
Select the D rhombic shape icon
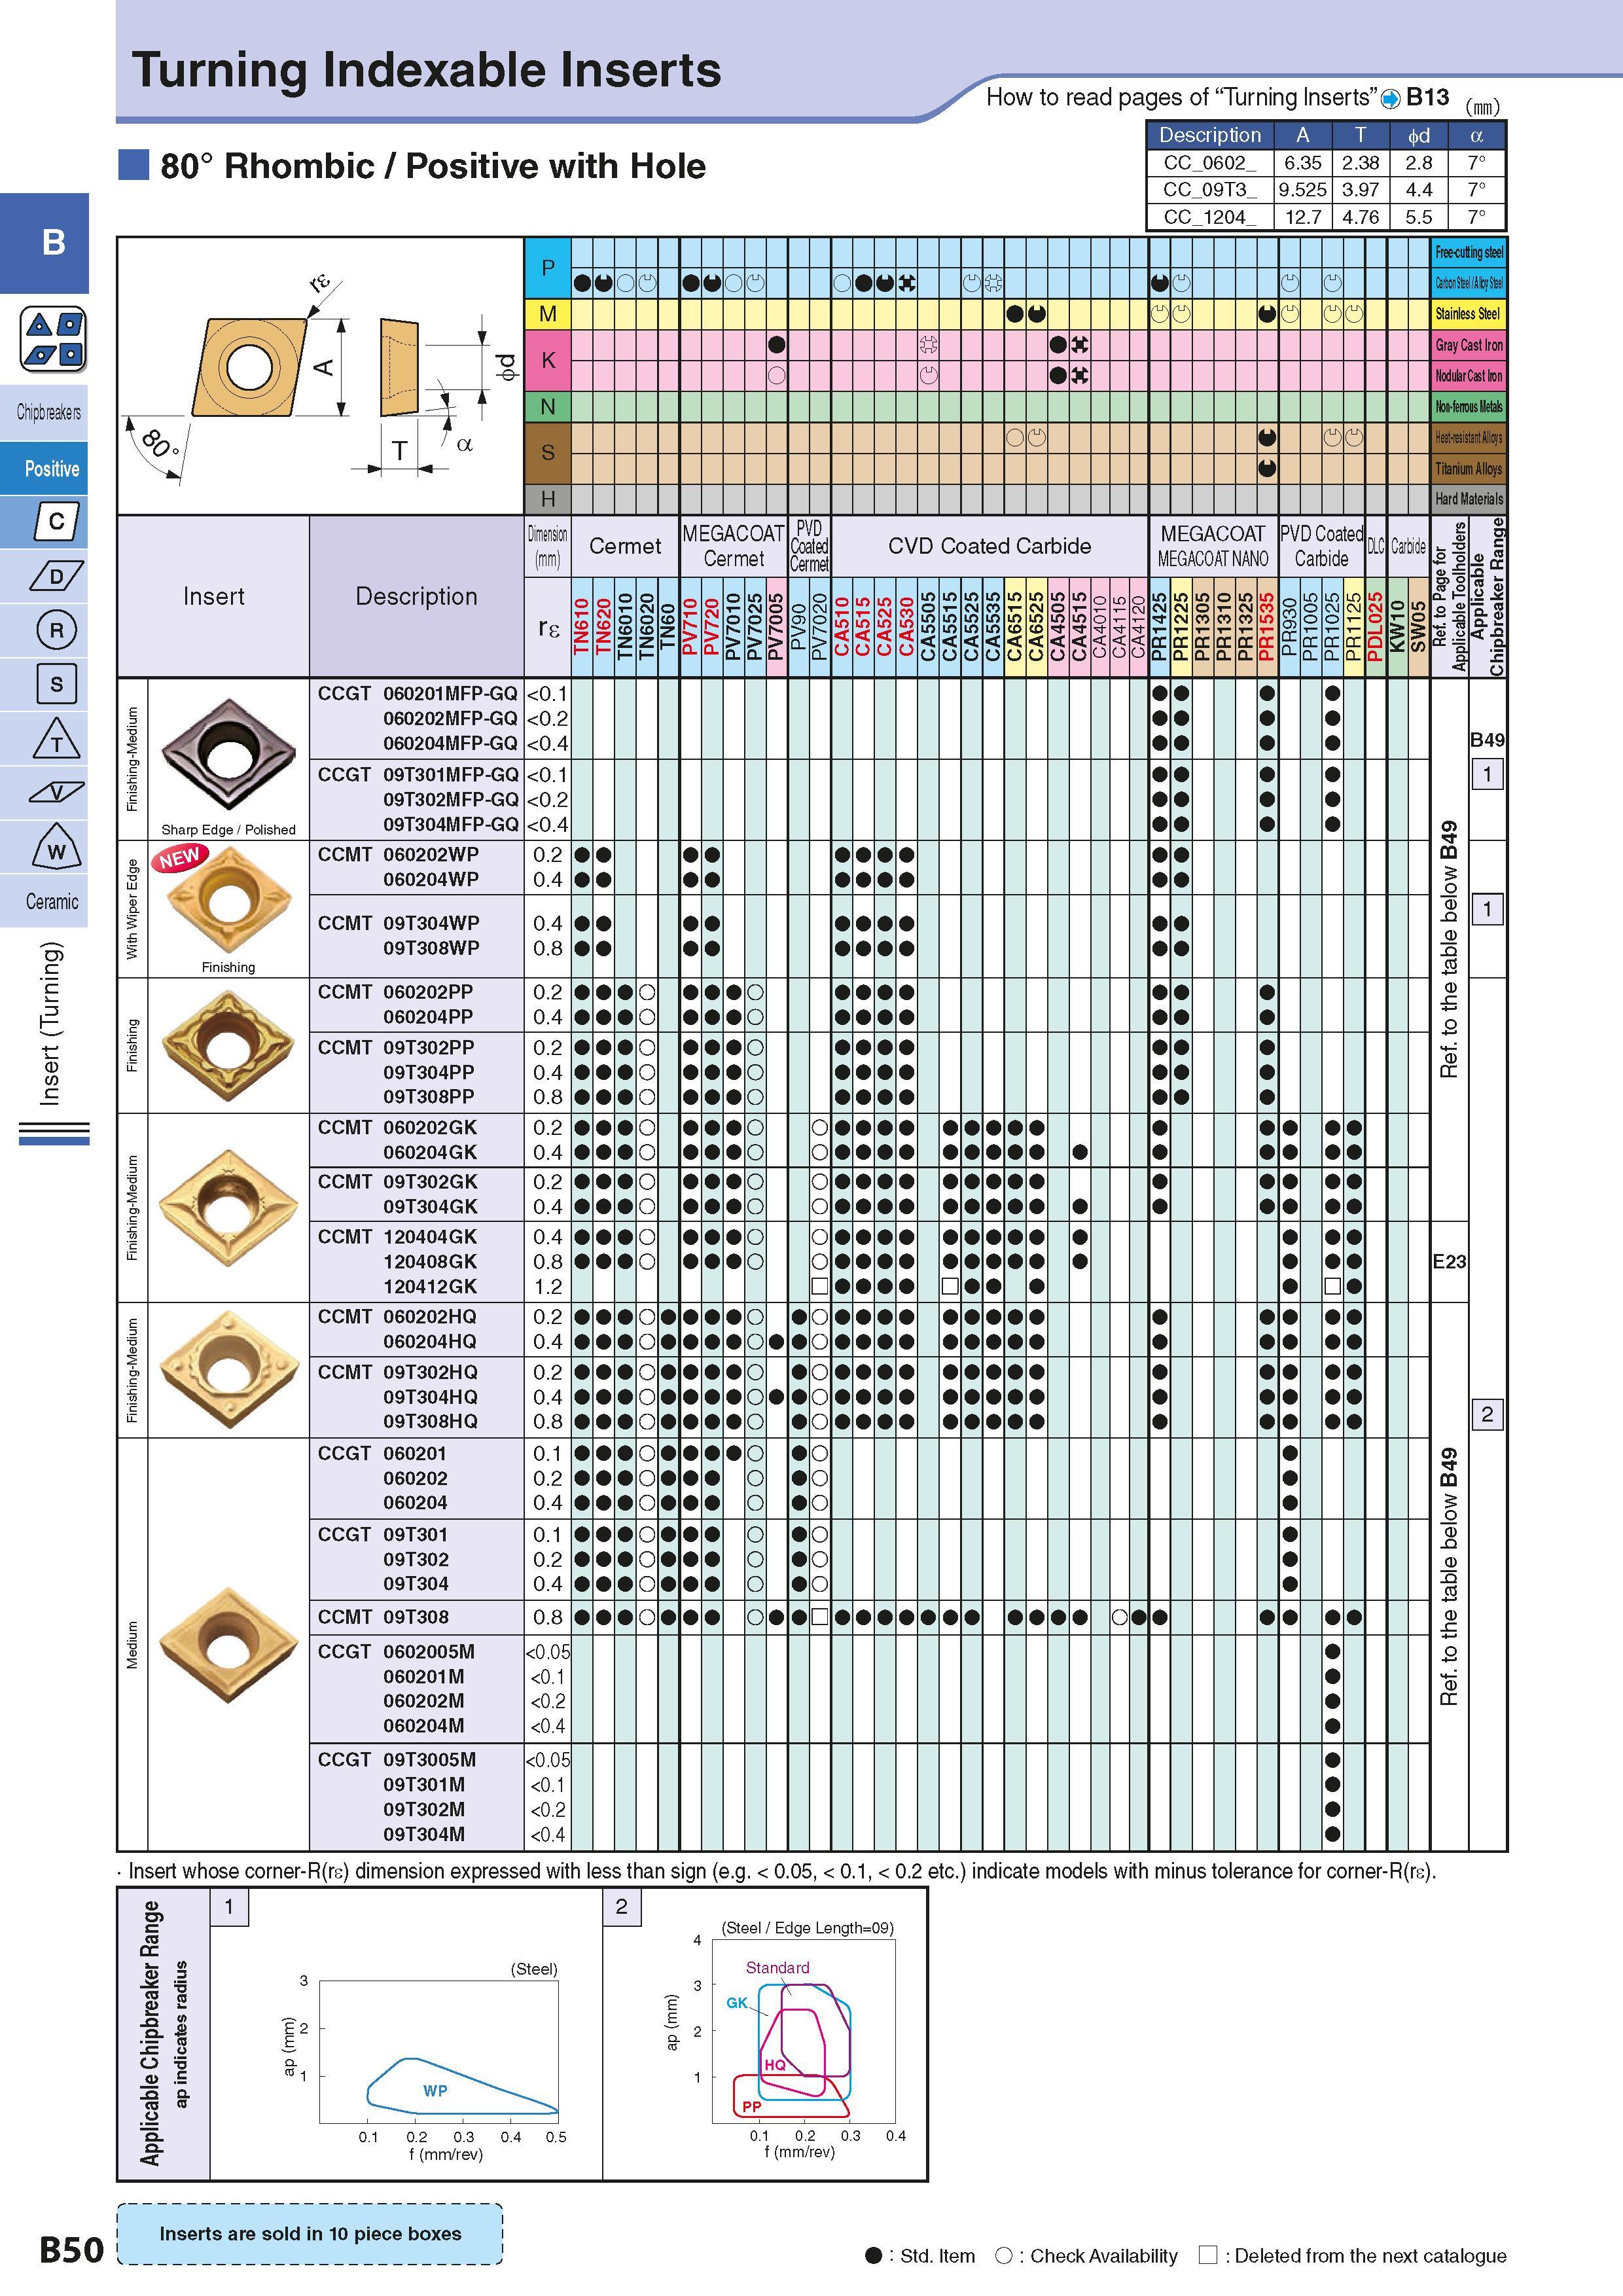coord(56,576)
